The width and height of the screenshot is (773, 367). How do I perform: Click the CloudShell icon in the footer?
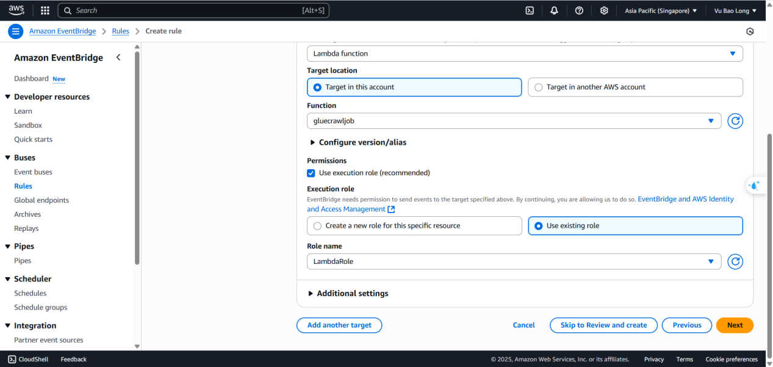coord(12,359)
